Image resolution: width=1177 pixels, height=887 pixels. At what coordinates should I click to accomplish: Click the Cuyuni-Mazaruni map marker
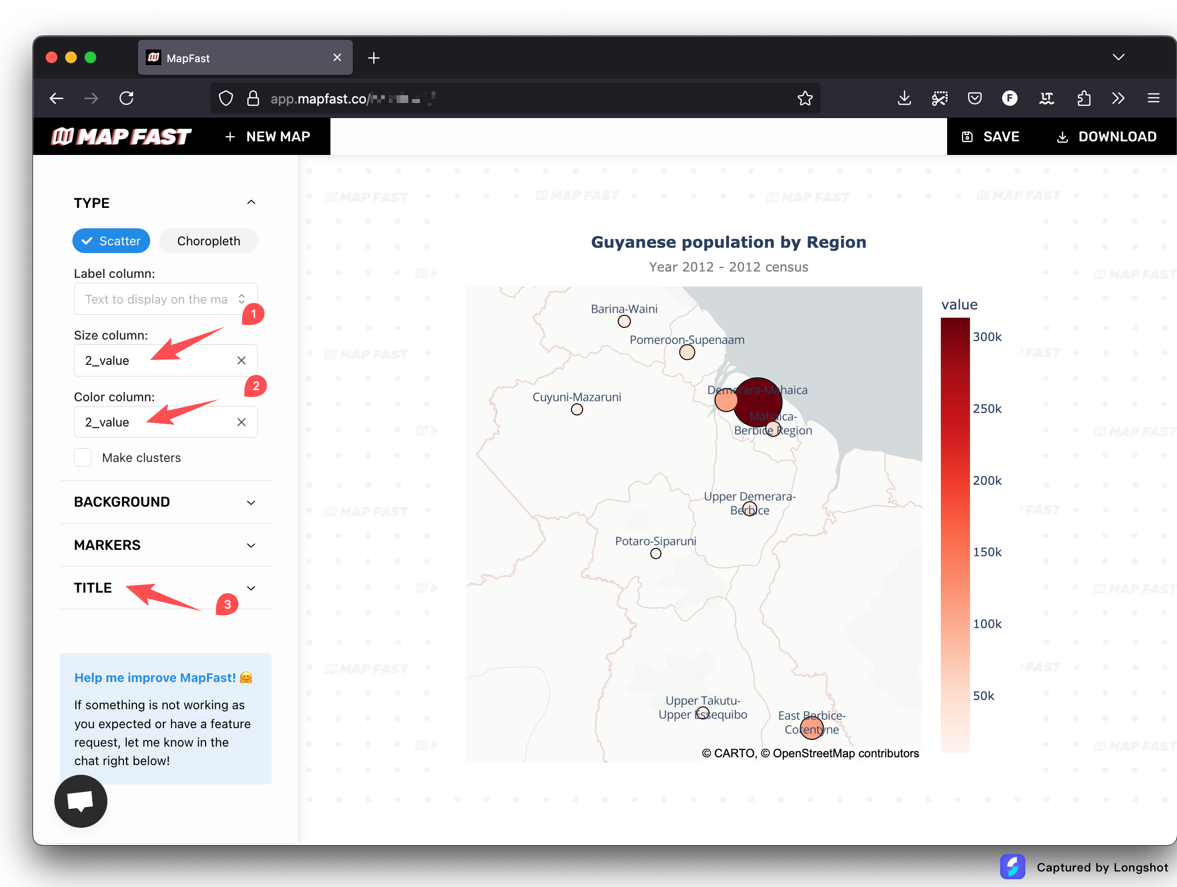pos(577,409)
